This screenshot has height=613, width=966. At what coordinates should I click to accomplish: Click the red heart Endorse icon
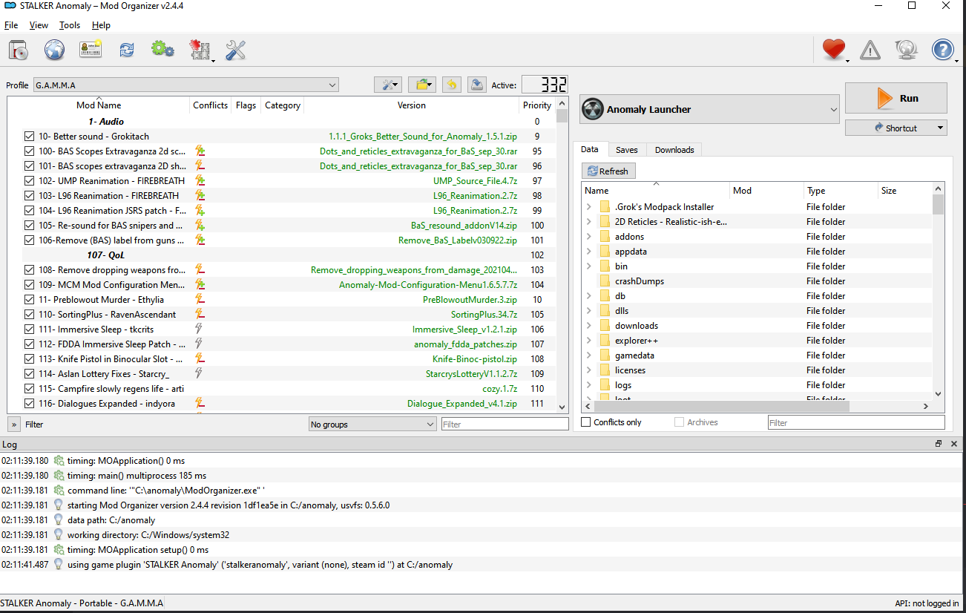coord(834,50)
